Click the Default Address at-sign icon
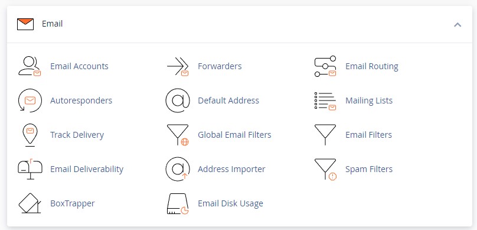 178,101
